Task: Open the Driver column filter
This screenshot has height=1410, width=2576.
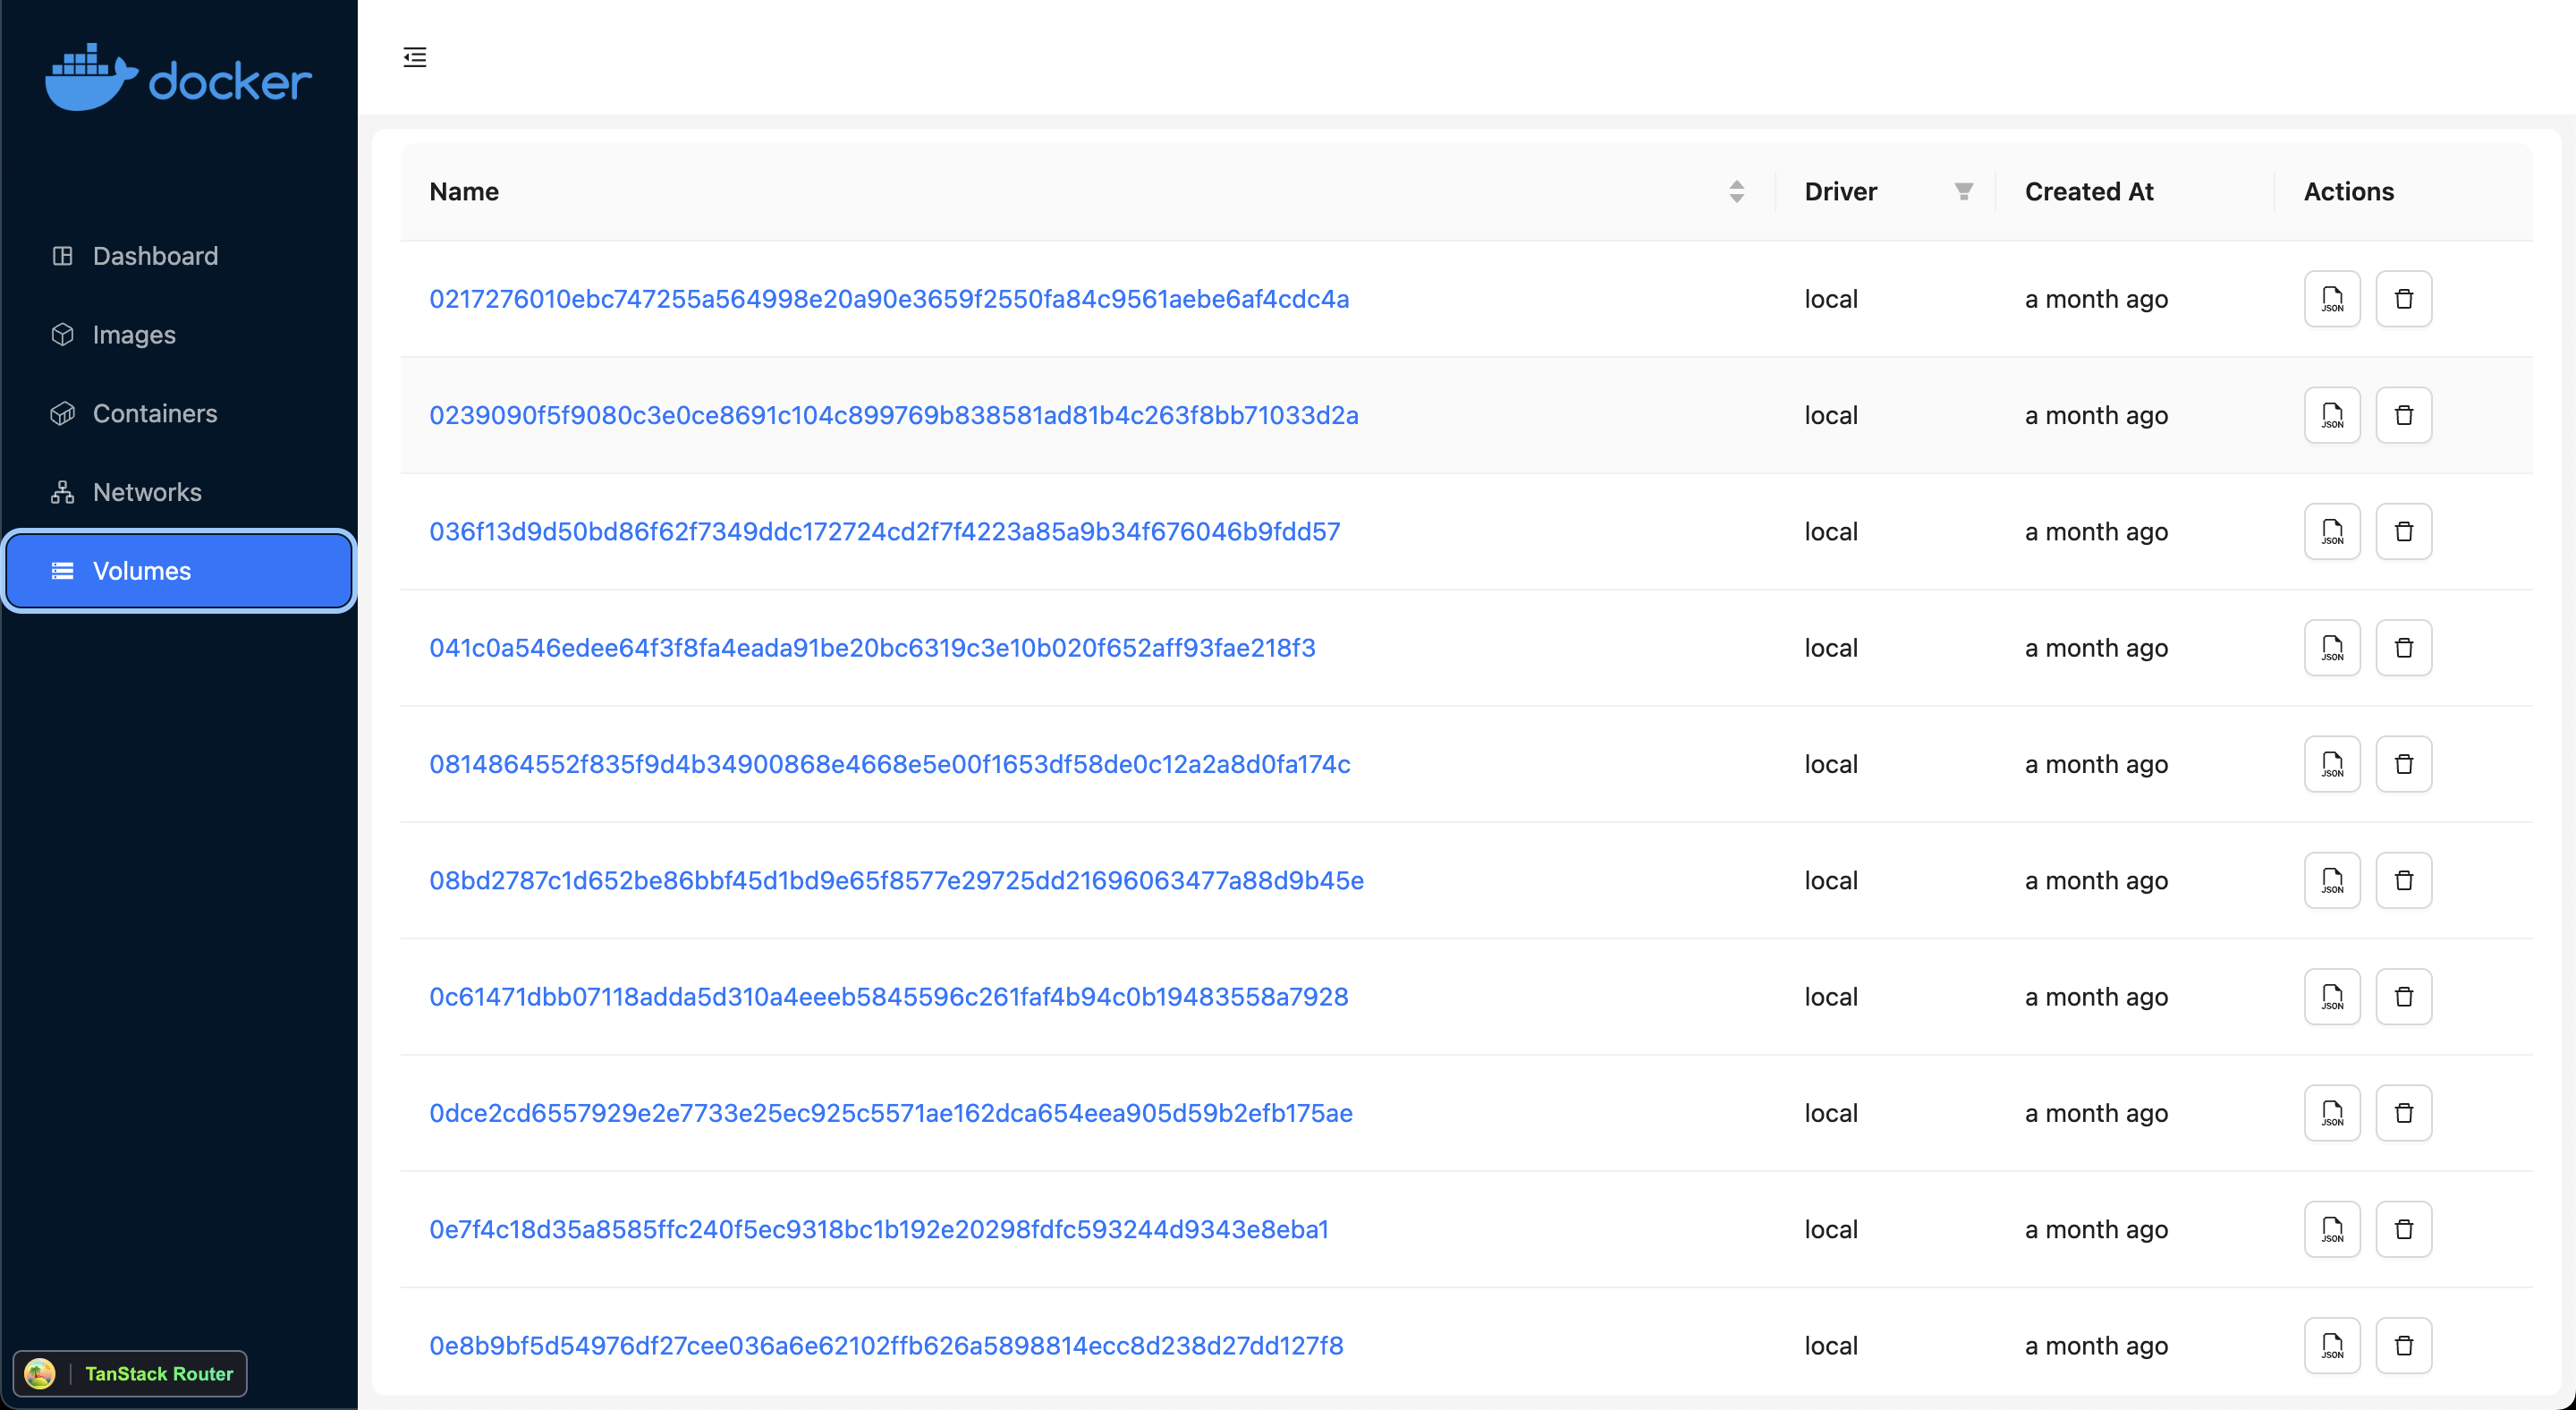Action: coord(1963,191)
